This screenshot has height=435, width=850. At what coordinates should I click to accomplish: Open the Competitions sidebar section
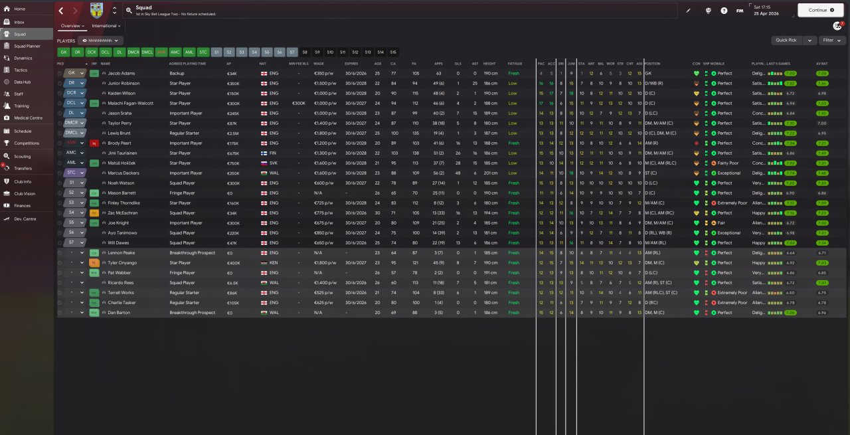[27, 143]
